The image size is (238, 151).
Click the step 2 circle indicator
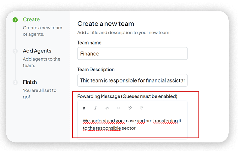pos(15,51)
